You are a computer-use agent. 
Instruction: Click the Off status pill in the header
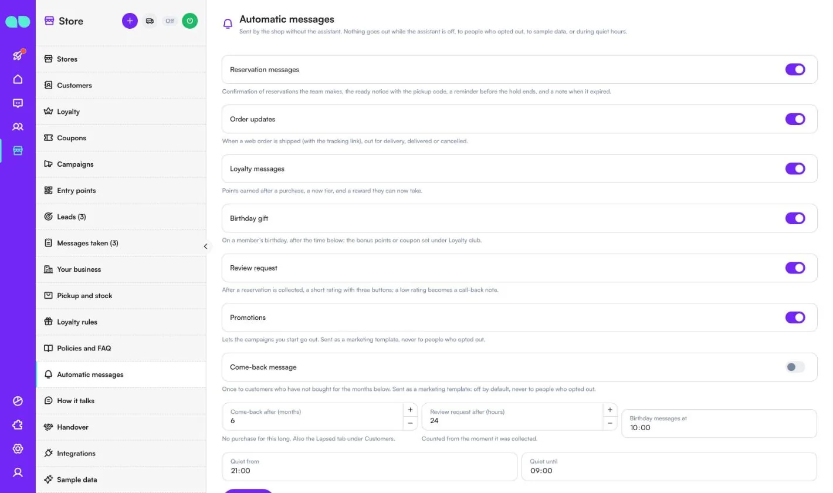pos(170,21)
